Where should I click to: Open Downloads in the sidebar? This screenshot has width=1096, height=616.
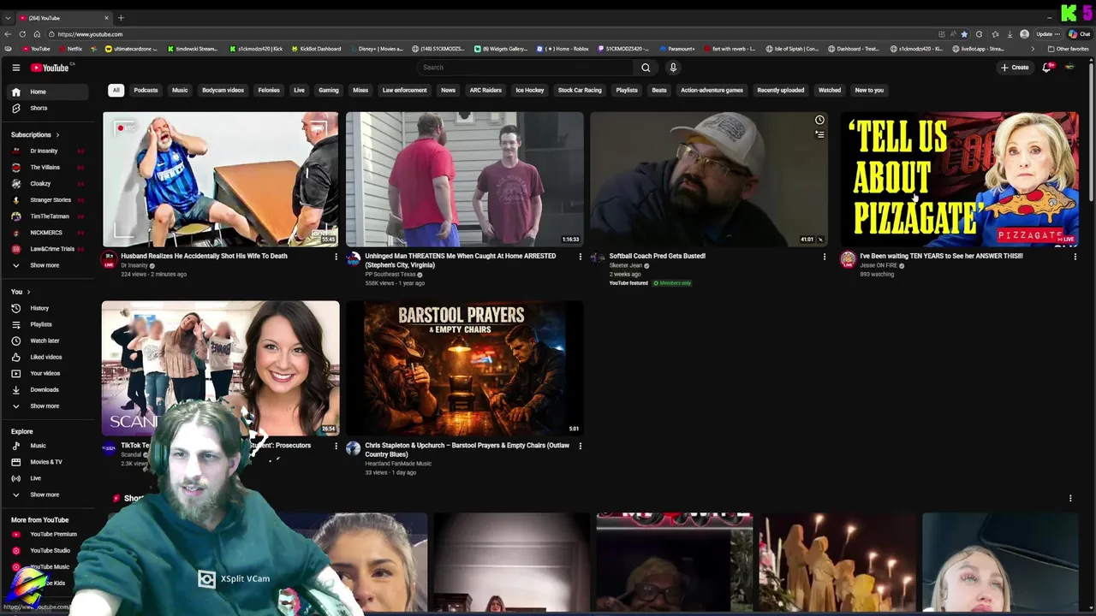click(x=49, y=389)
